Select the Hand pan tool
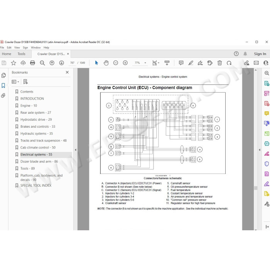 click(x=106, y=63)
